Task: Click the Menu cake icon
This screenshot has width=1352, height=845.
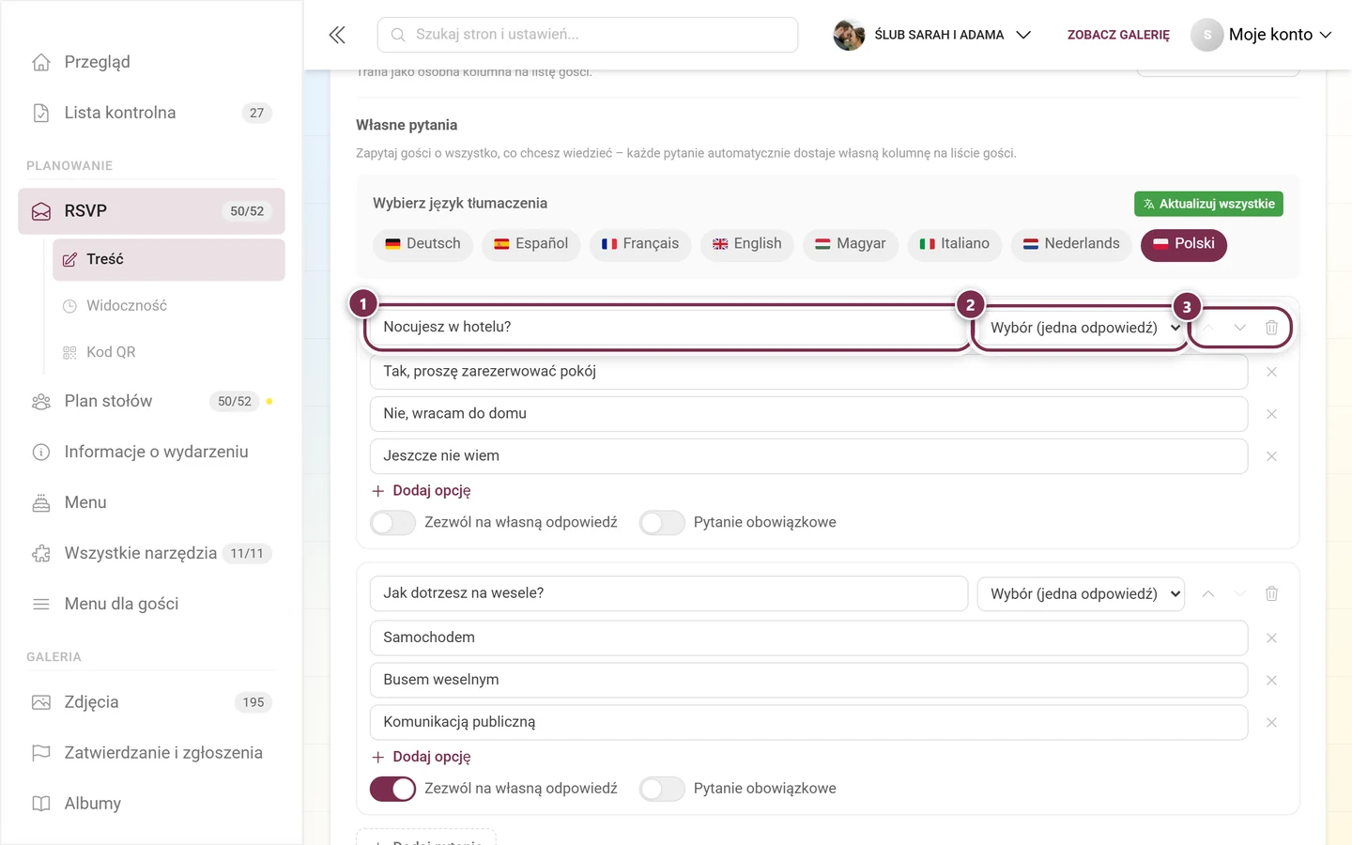Action: tap(41, 503)
